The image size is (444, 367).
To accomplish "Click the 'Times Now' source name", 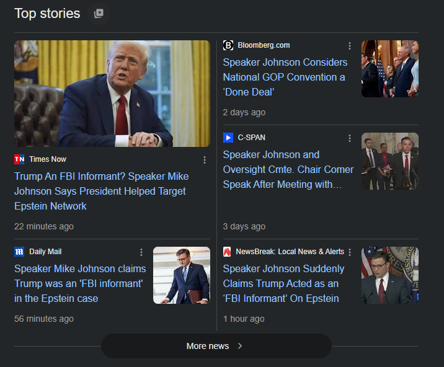I will (x=48, y=159).
